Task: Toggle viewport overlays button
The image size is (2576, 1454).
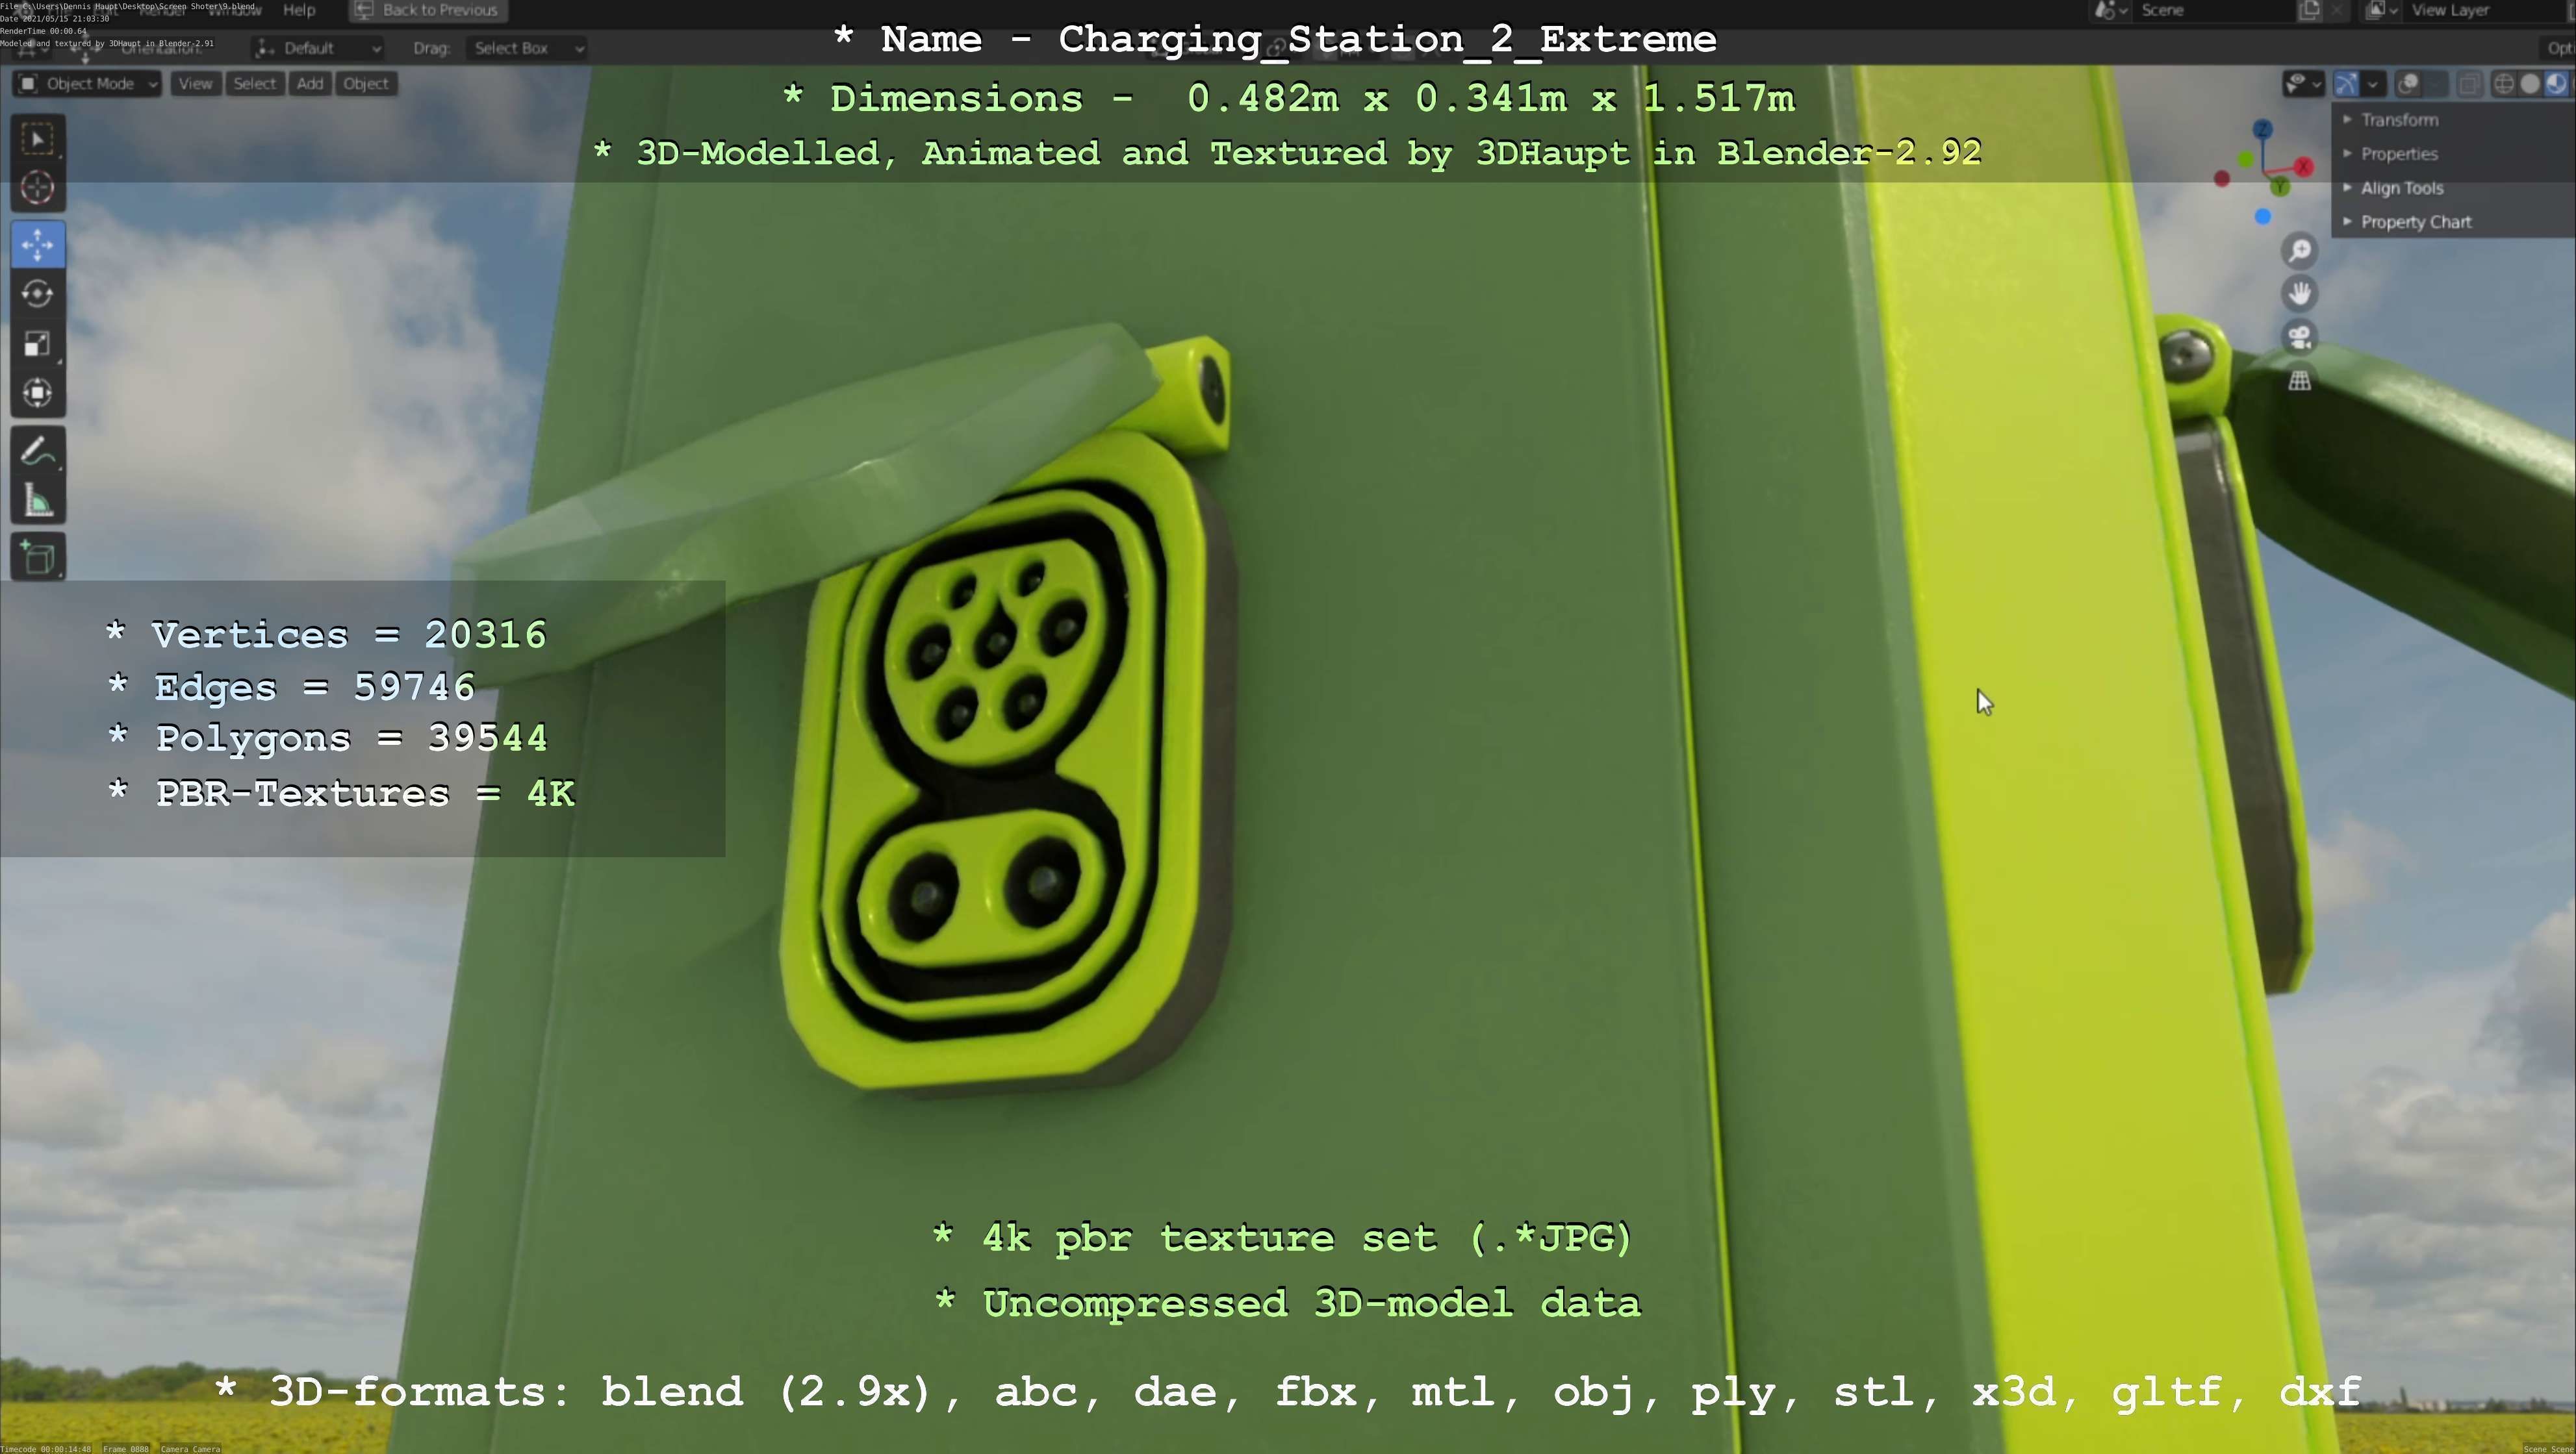Action: 2409,84
